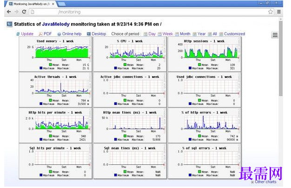Image resolution: width=291 pixels, height=188 pixels.
Task: Click the Online help question icon
Action: tap(59, 34)
